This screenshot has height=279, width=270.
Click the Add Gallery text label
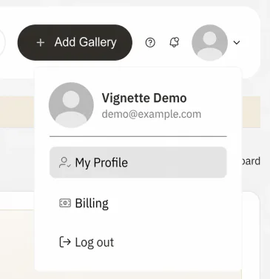pos(85,42)
